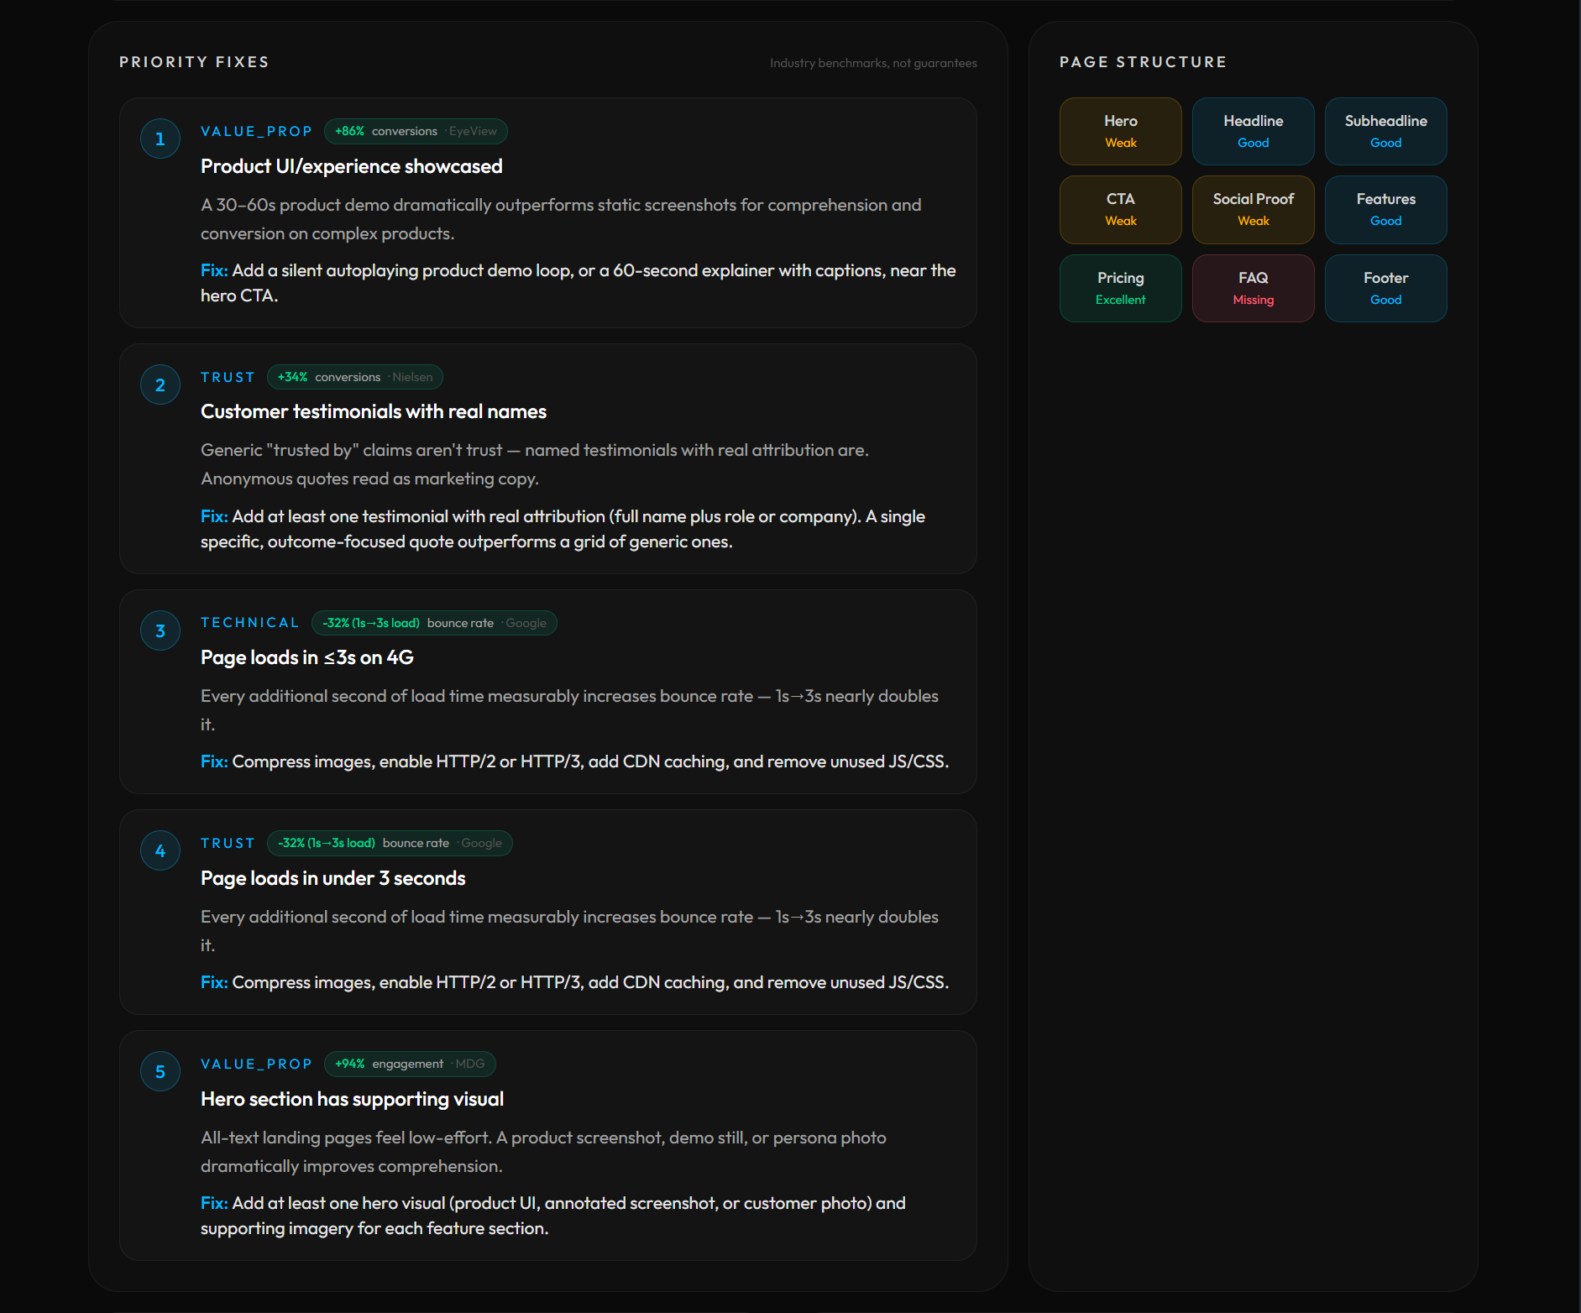Click the number 1 priority badge
This screenshot has width=1581, height=1313.
160,139
